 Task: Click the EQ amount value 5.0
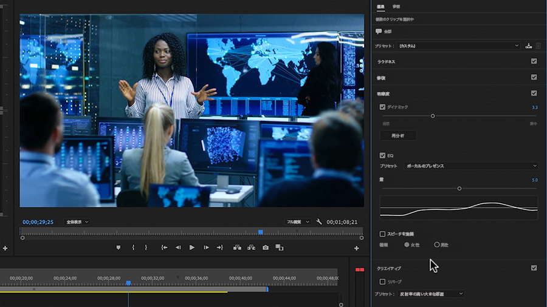[x=534, y=180]
